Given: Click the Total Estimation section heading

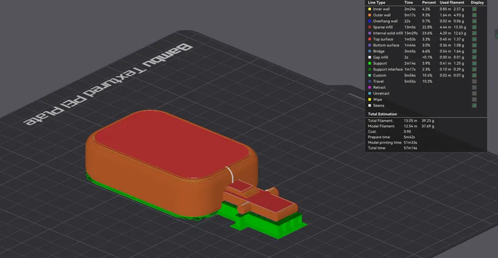Looking at the screenshot, I should tap(382, 114).
